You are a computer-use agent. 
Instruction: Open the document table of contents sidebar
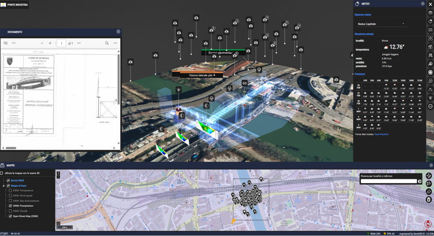tap(5, 43)
